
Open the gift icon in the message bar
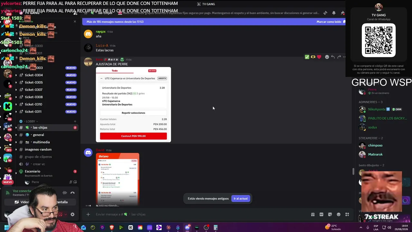pos(313,214)
